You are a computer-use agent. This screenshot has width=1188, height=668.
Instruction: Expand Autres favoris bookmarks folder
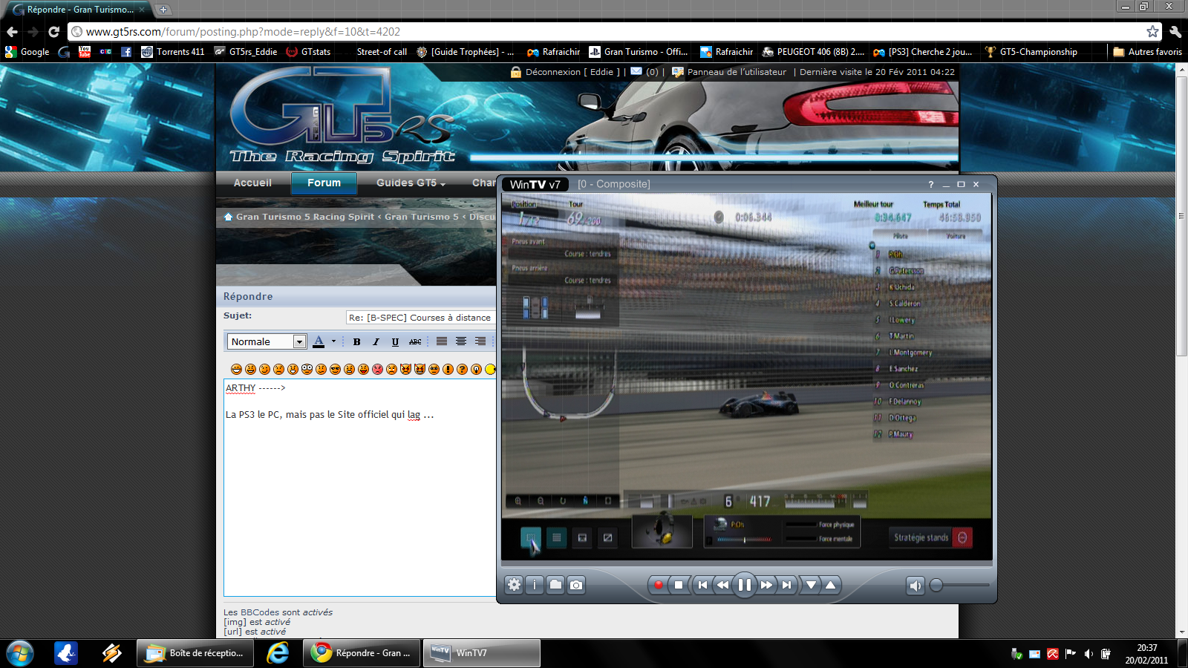click(1147, 52)
